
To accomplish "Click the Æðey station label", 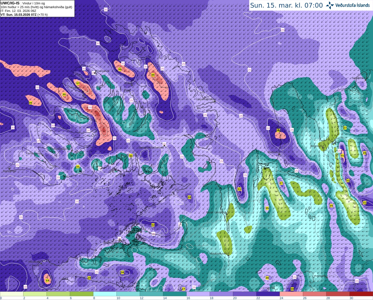I will (x=129, y=83).
